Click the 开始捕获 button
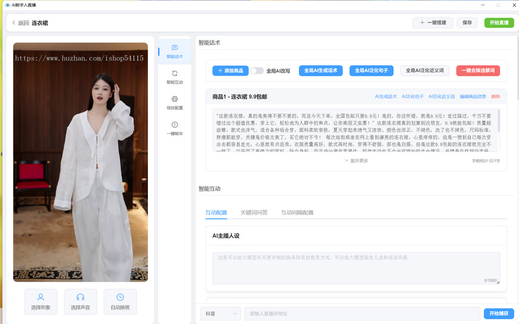The height and width of the screenshot is (324, 519). pyautogui.click(x=499, y=314)
